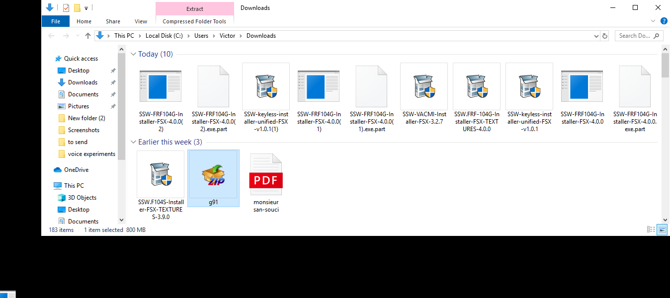Viewport: 670px width, 298px height.
Task: Refresh the Downloads folder view
Action: pos(605,36)
